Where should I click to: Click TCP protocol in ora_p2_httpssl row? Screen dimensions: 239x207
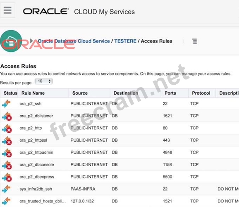[x=194, y=140]
